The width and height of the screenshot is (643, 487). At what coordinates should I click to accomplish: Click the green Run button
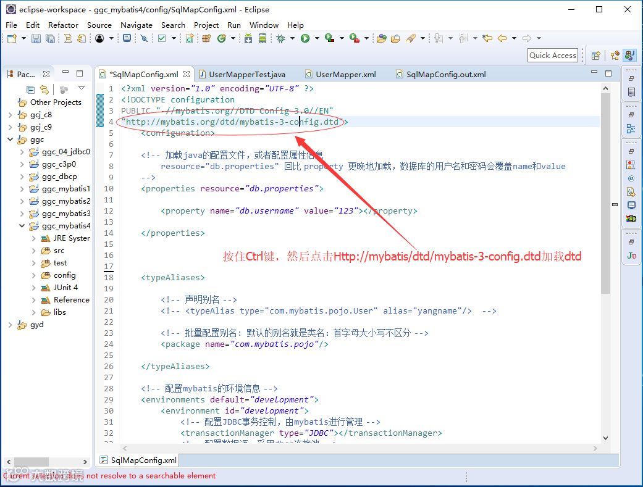coord(305,38)
